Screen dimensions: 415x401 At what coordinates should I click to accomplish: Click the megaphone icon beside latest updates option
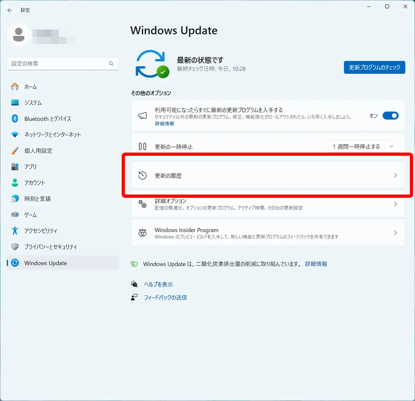[142, 116]
